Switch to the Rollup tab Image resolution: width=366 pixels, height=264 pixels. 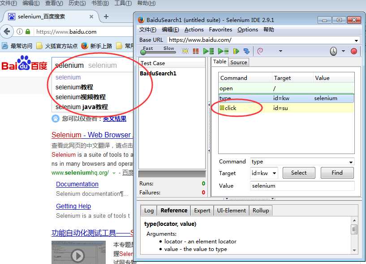coord(261,211)
